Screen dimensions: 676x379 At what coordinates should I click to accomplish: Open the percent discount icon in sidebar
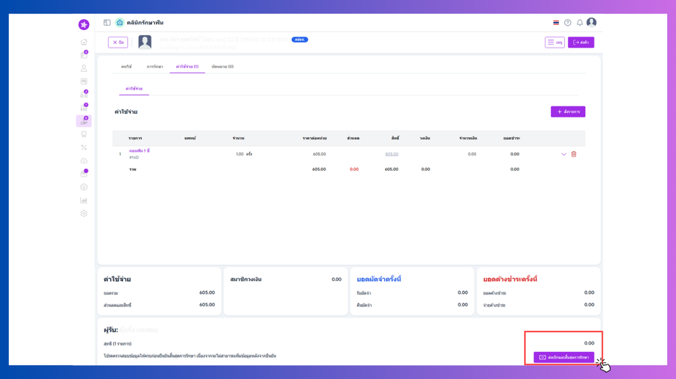pyautogui.click(x=84, y=147)
